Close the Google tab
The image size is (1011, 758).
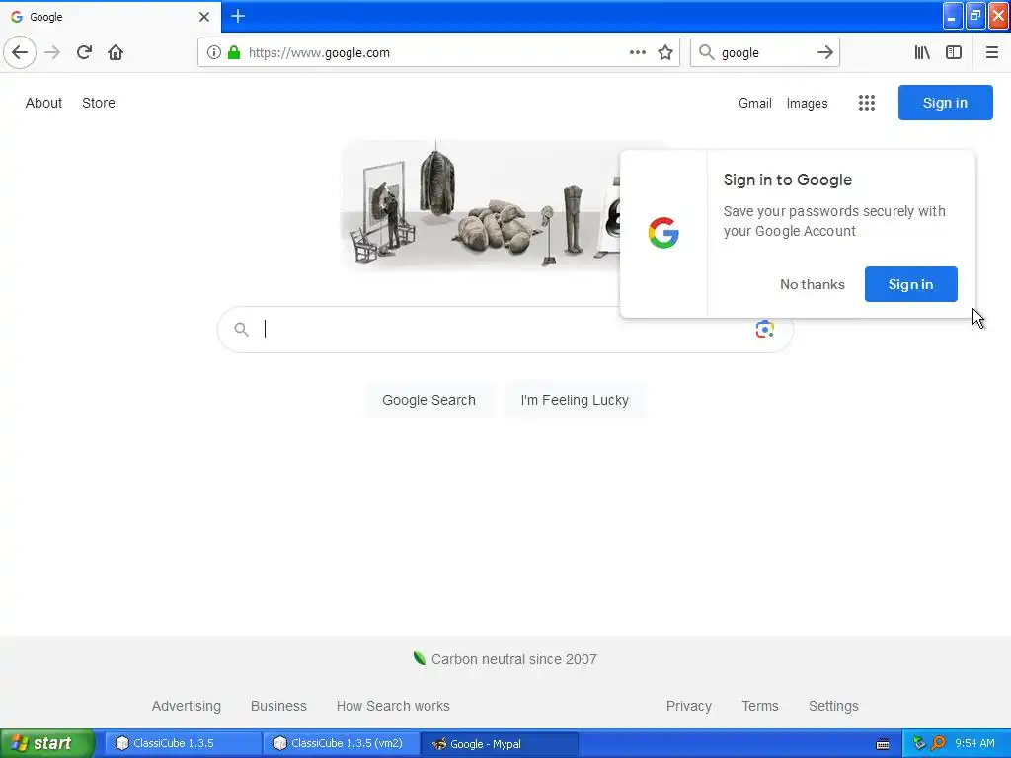click(203, 17)
